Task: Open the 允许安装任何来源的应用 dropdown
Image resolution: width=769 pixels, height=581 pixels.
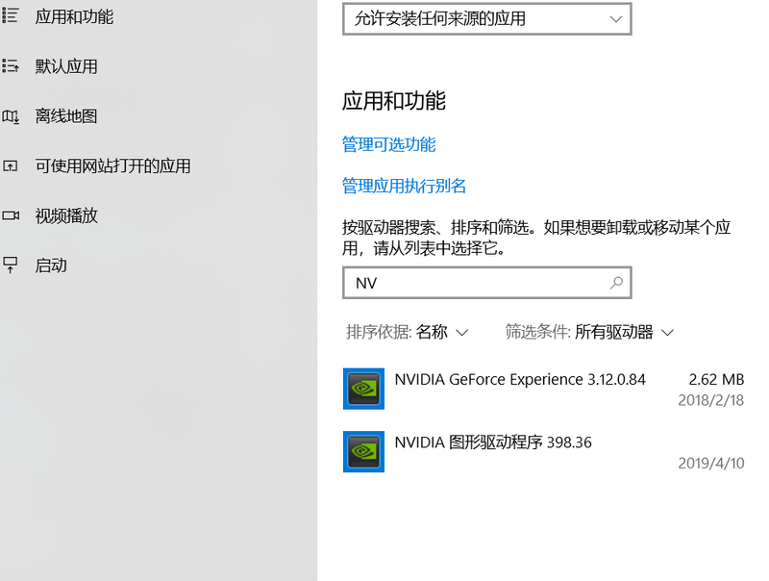Action: [486, 18]
